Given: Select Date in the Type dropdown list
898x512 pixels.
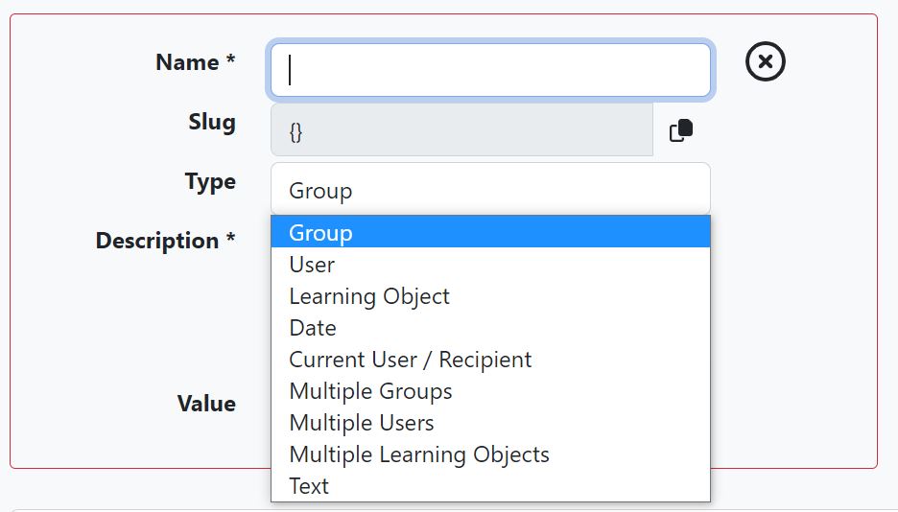Looking at the screenshot, I should [x=491, y=327].
